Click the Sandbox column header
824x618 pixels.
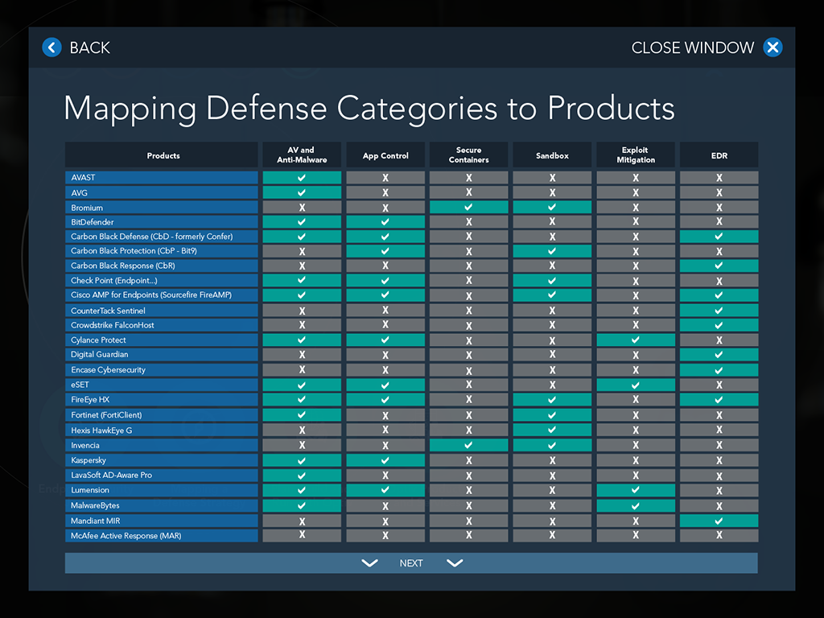click(552, 155)
